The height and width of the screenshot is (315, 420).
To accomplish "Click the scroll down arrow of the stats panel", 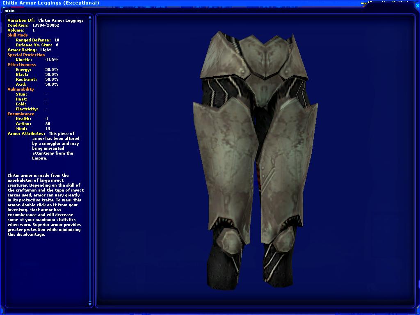I will click(90, 304).
